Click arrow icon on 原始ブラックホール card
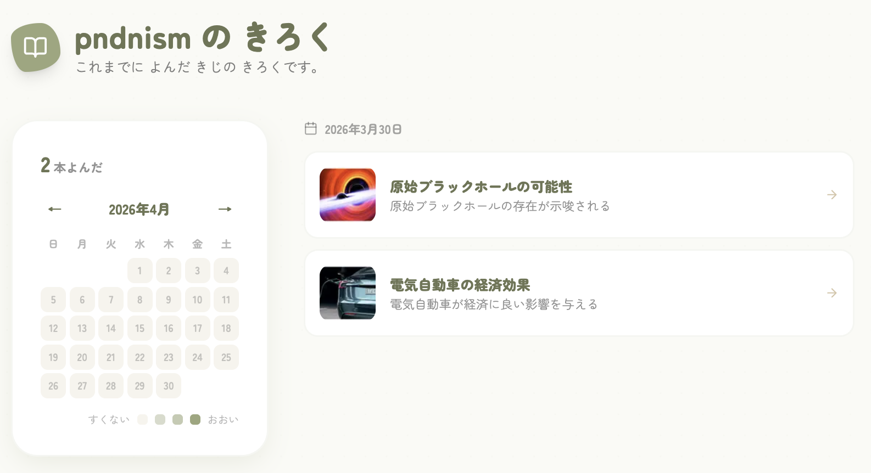 832,195
